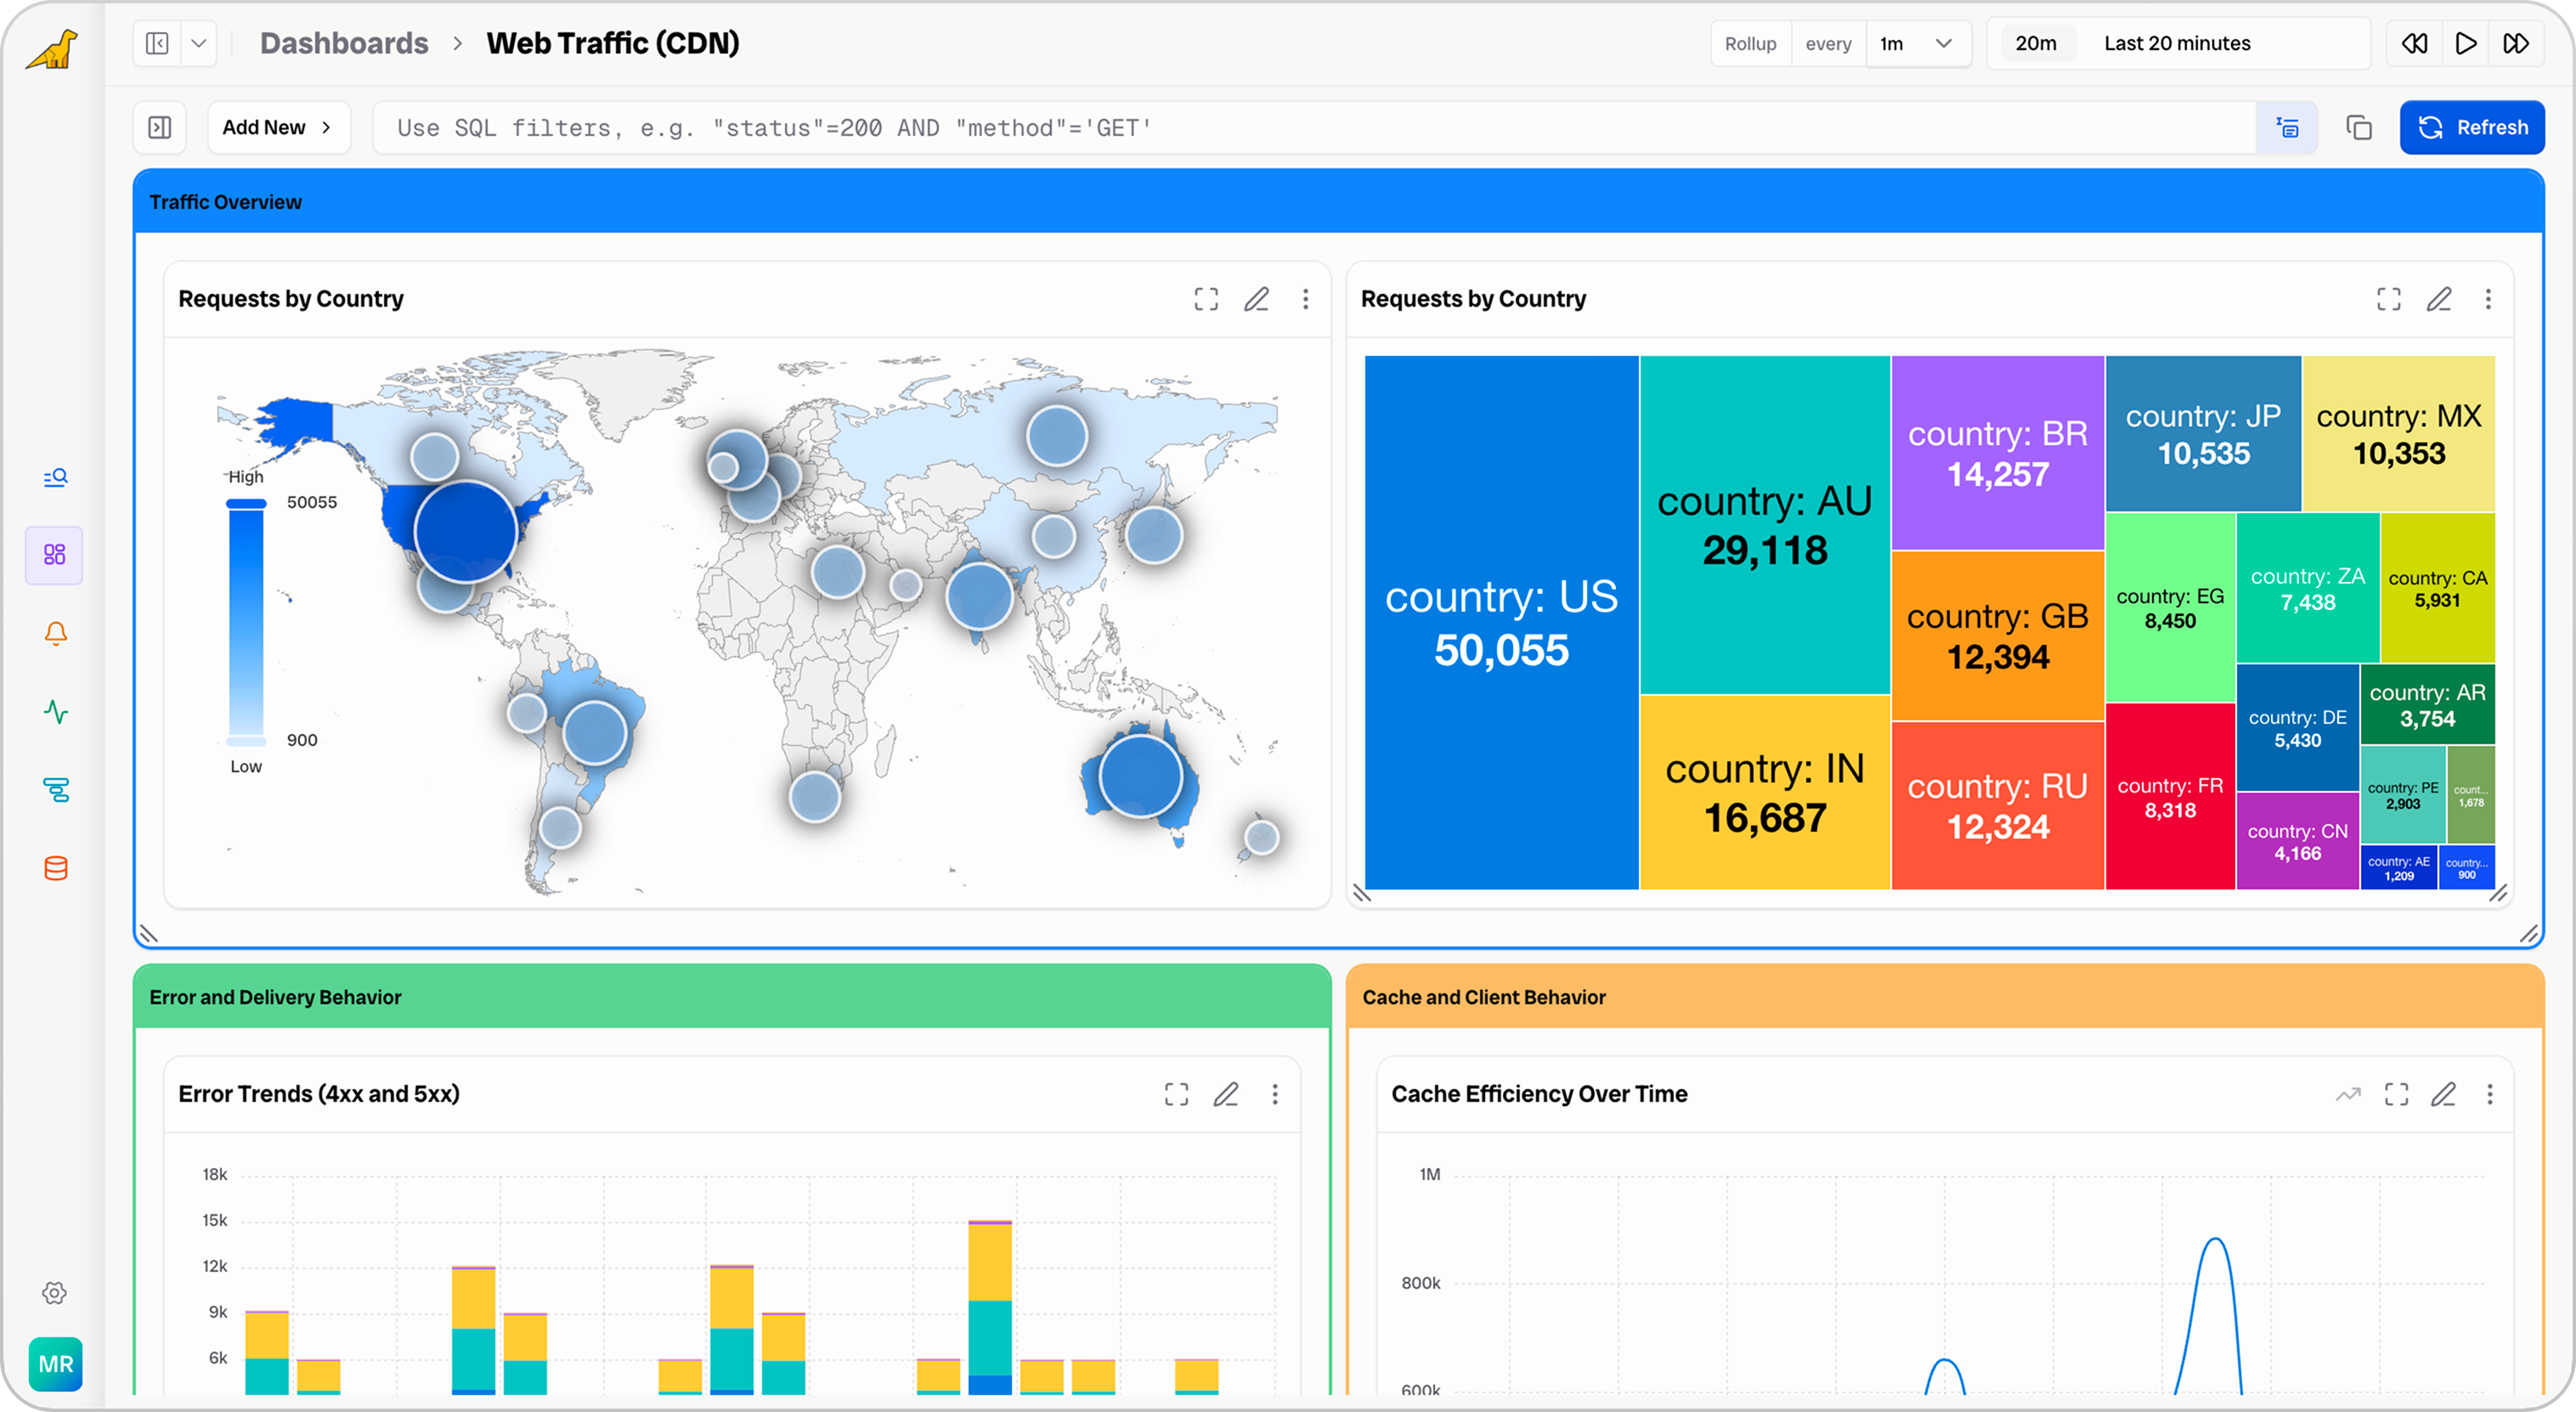
Task: Go to the Dashboards breadcrumb
Action: click(344, 43)
